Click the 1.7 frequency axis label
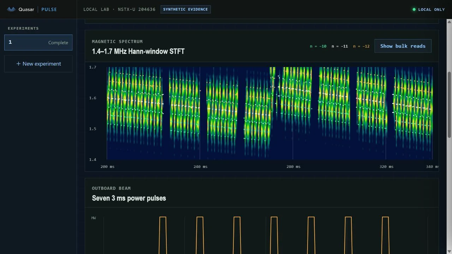This screenshot has height=254, width=452. tap(93, 67)
